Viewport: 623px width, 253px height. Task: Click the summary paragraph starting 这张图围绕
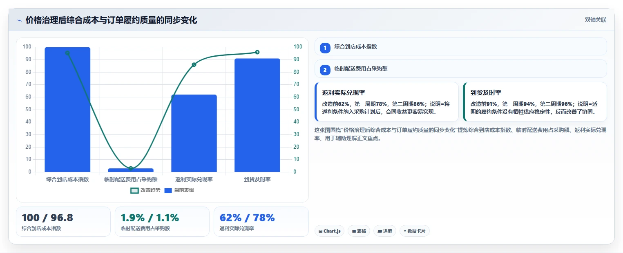[x=460, y=134]
